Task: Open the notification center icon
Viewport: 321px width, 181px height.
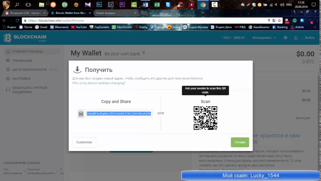Action: click(313, 5)
